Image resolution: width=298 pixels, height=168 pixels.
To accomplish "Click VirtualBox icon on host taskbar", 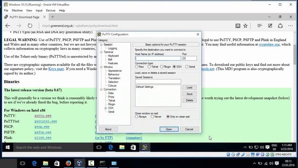I will pyautogui.click(x=80, y=163).
